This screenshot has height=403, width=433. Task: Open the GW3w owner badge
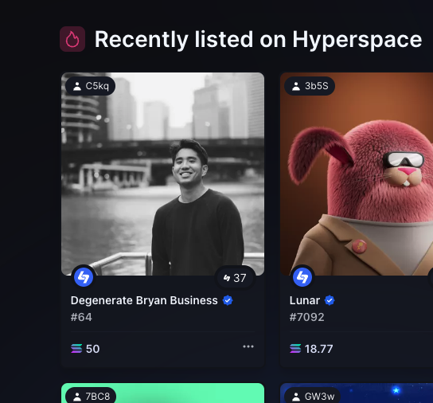tap(313, 396)
